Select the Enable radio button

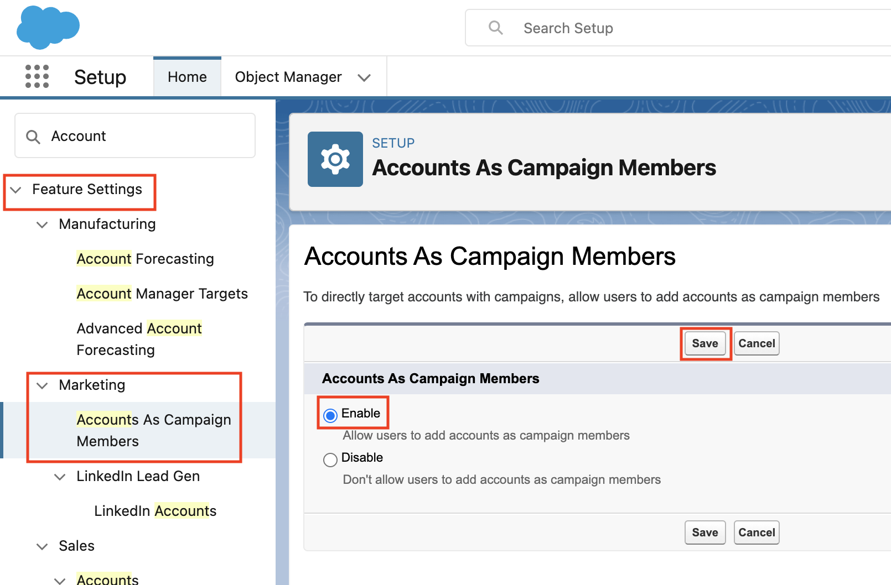[330, 415]
